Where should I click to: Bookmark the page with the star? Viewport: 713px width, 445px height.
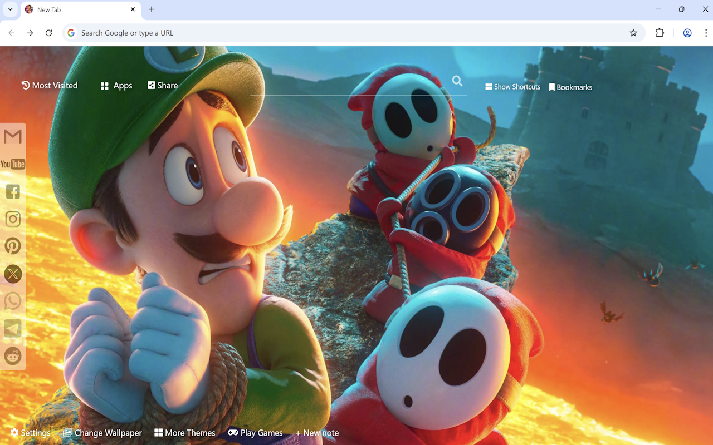coord(633,33)
